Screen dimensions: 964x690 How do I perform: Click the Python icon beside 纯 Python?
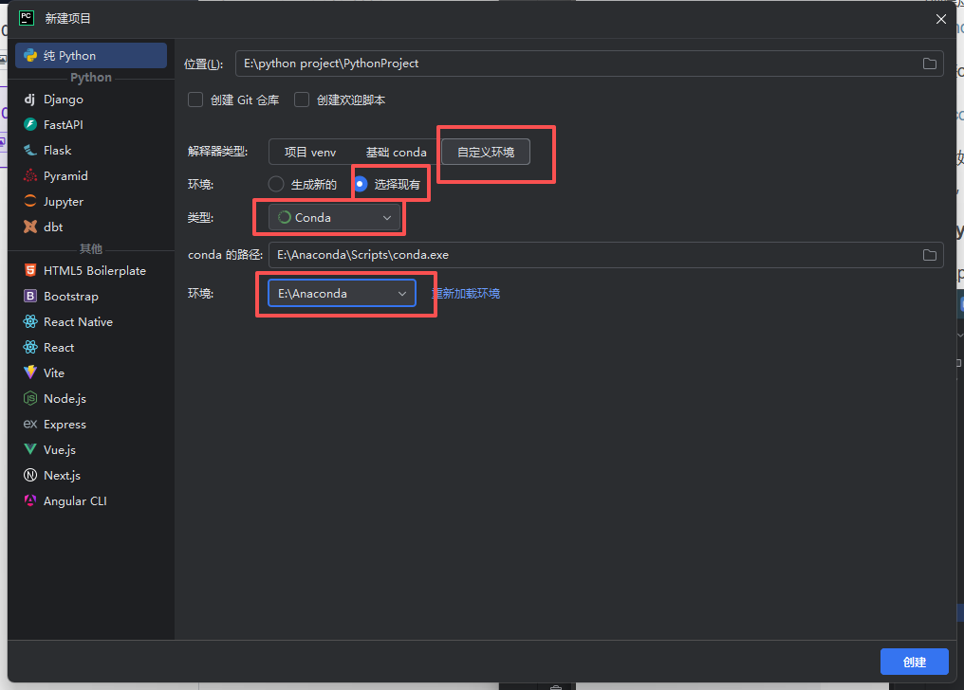click(x=30, y=55)
